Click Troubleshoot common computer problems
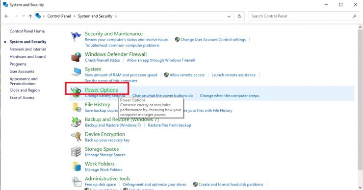The width and height of the screenshot is (363, 190). (x=122, y=46)
